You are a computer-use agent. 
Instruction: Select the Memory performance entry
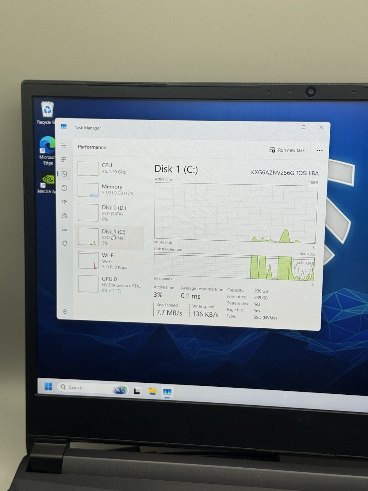tap(109, 190)
